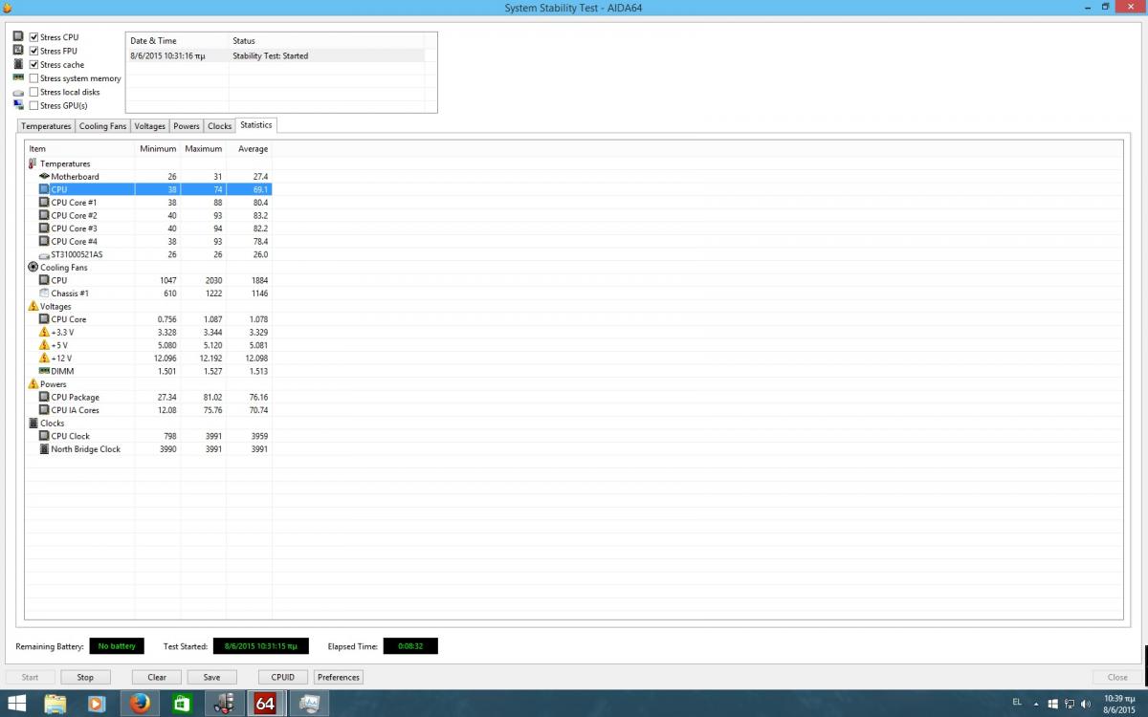Click the FPU icon beside Stress FPU
The image size is (1148, 717).
click(18, 50)
